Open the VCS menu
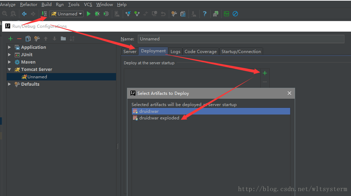Viewport: 351px width, 196px height. click(x=88, y=5)
